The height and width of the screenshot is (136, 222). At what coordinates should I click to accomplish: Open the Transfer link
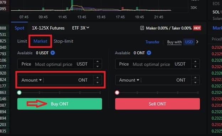click(153, 42)
